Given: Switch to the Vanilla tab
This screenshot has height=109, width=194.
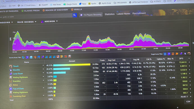Looking at the screenshot, I should [x=76, y=9].
